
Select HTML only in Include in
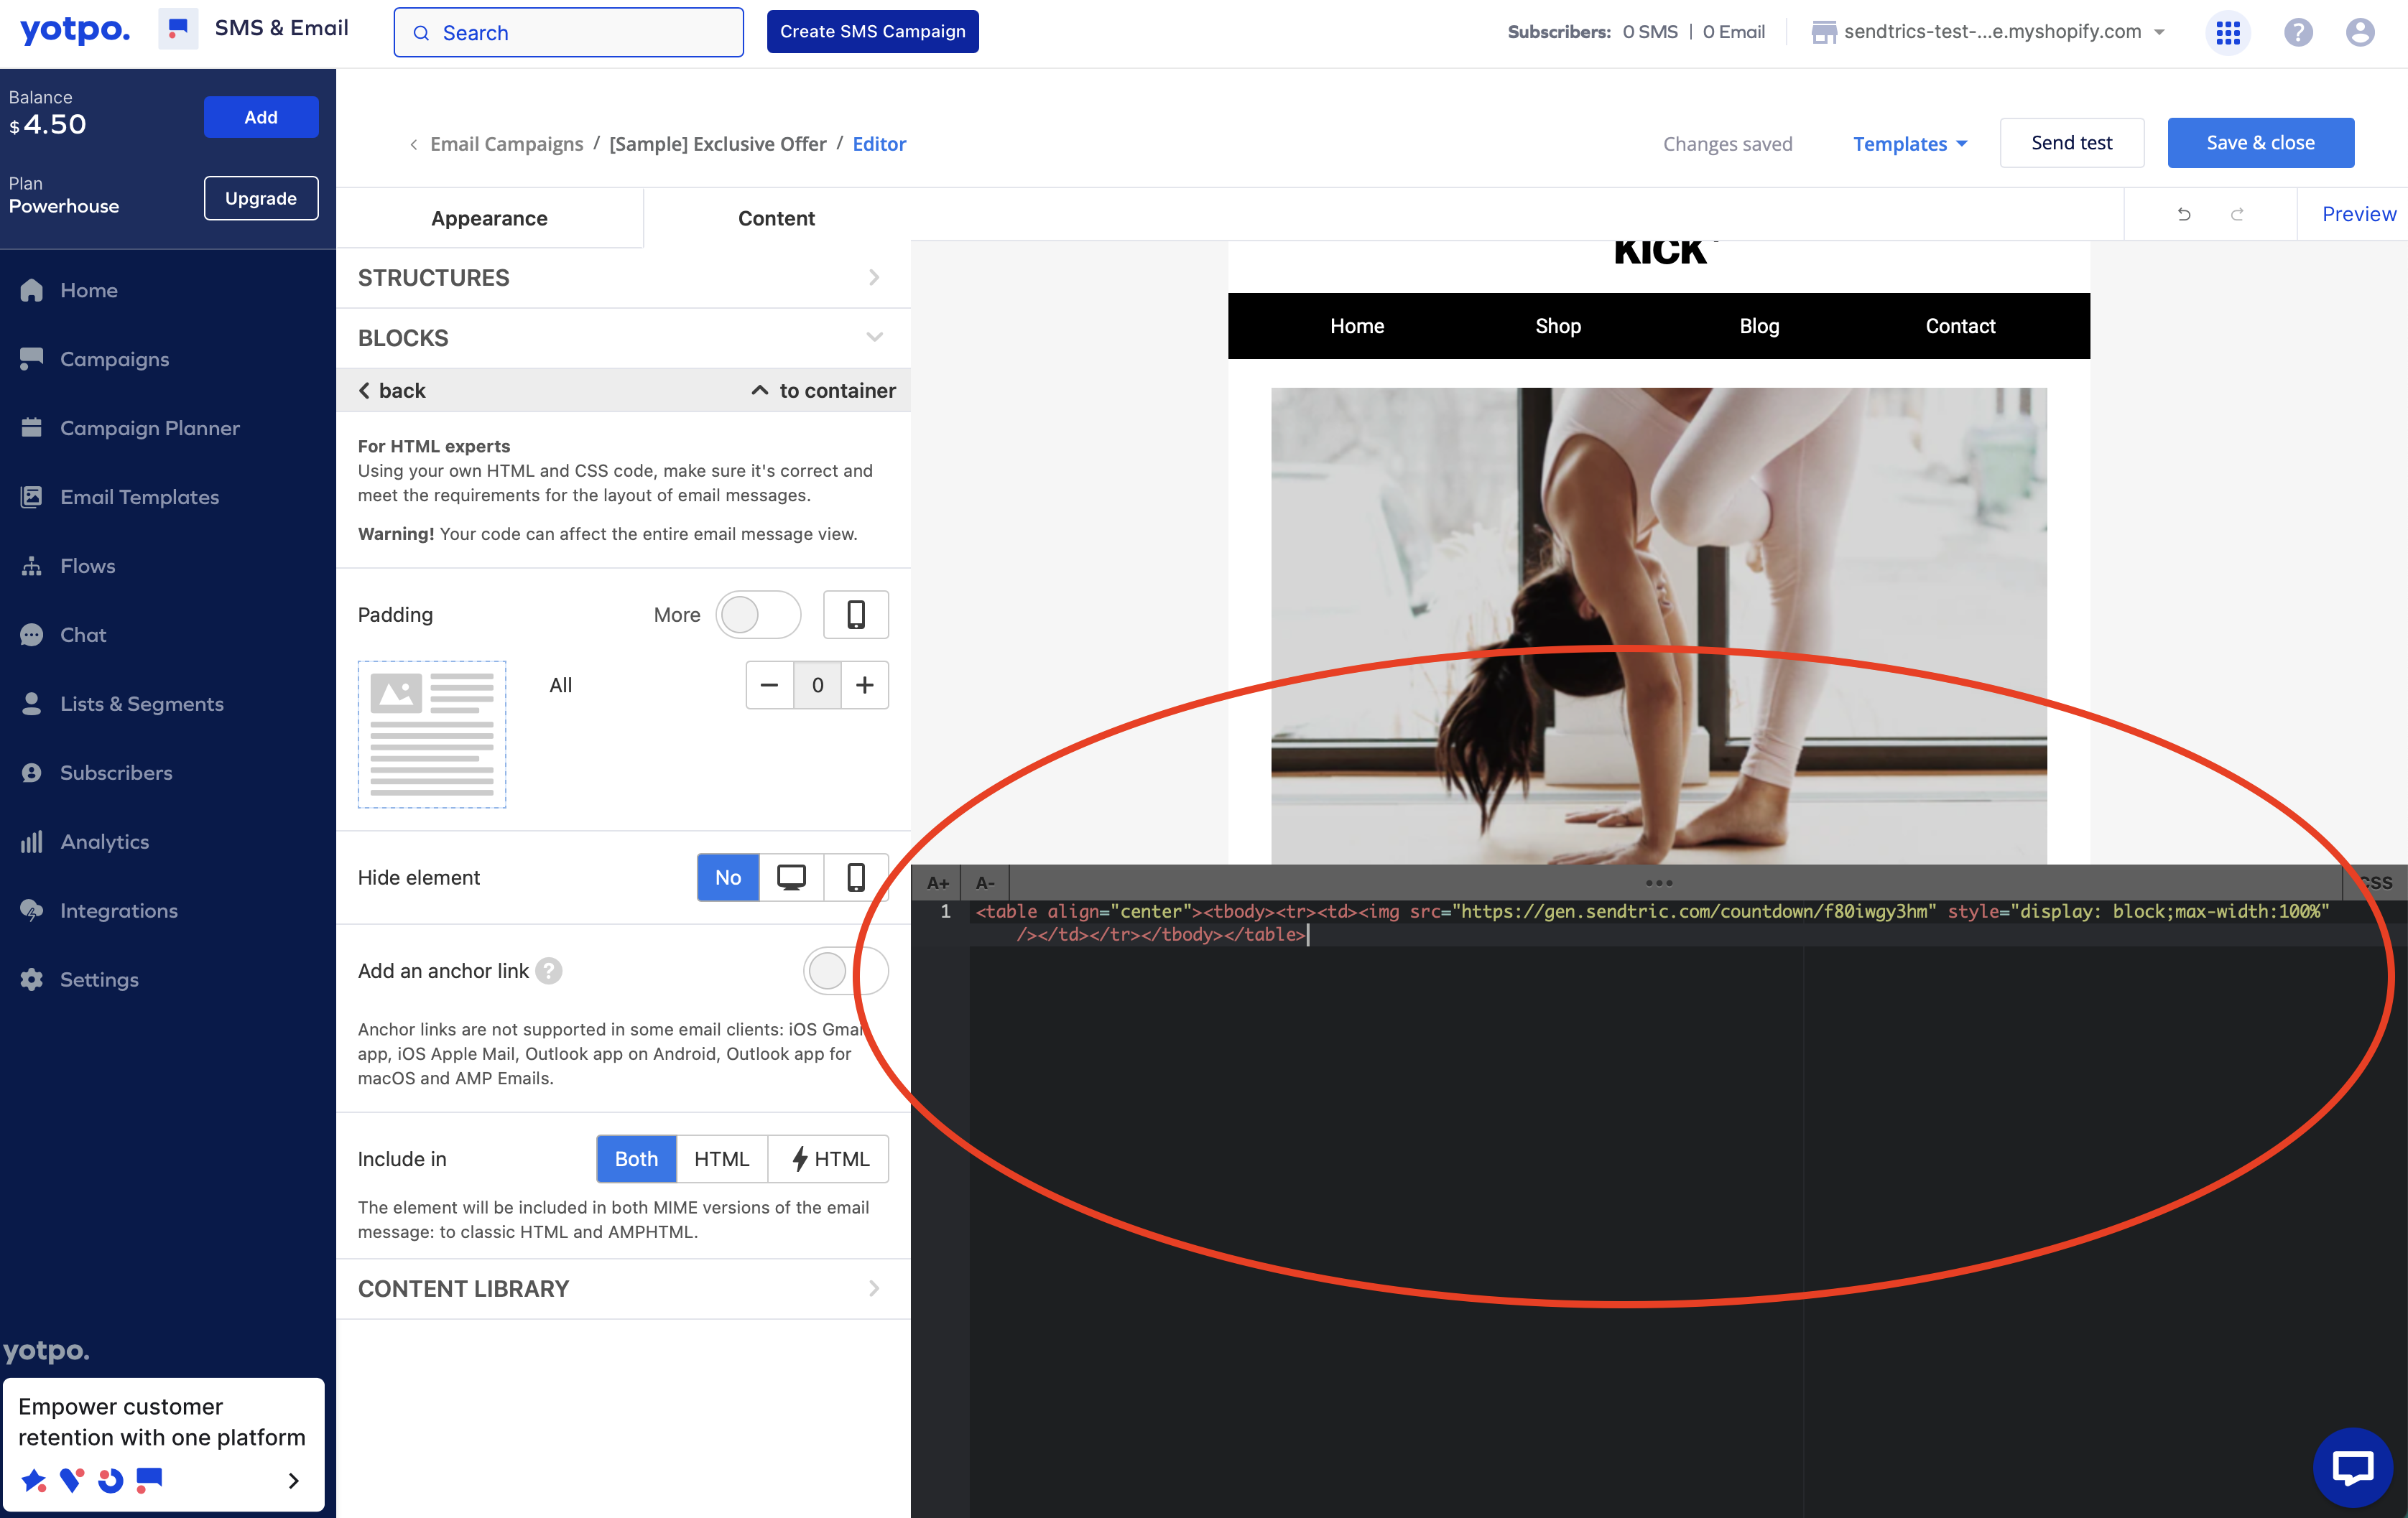[x=721, y=1159]
